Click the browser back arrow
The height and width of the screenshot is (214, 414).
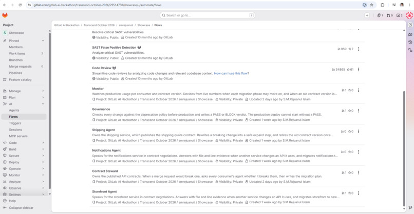click(x=5, y=5)
